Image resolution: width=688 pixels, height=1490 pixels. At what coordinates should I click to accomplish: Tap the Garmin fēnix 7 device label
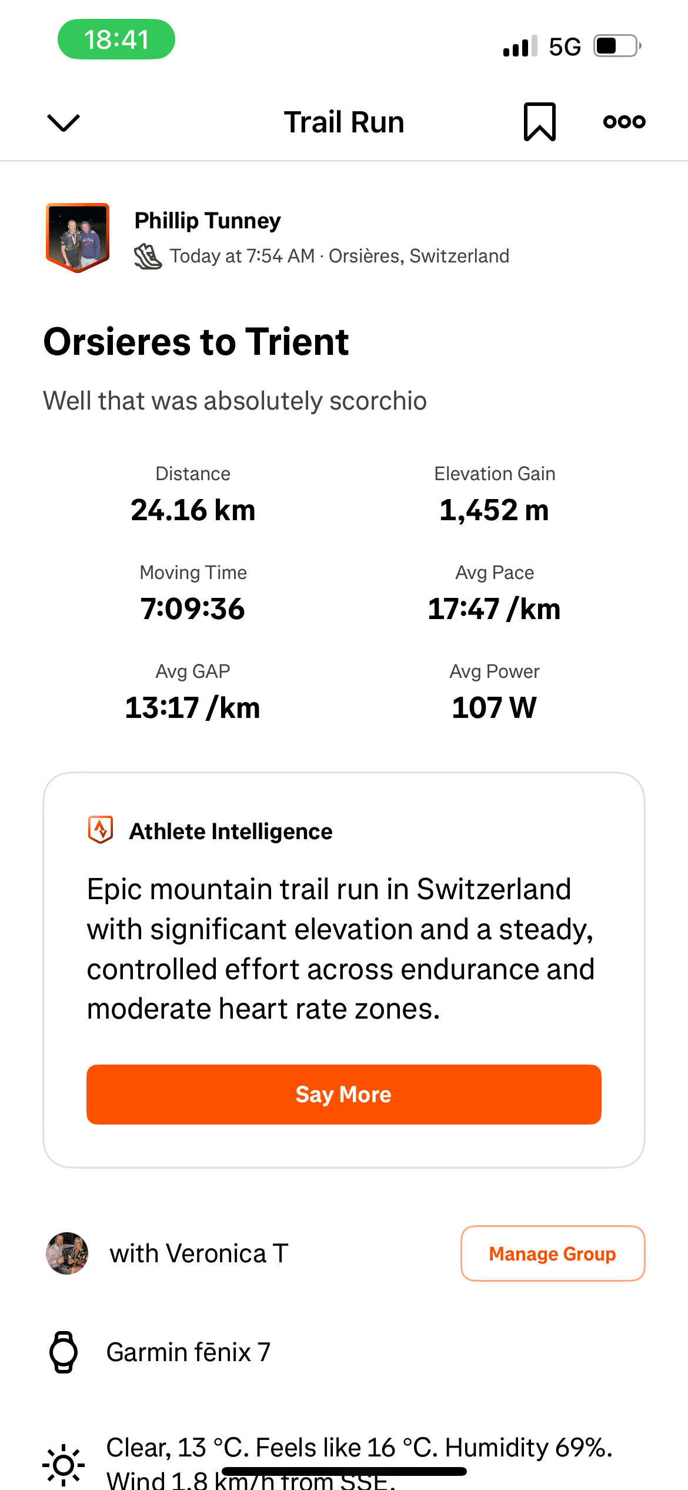[188, 1352]
